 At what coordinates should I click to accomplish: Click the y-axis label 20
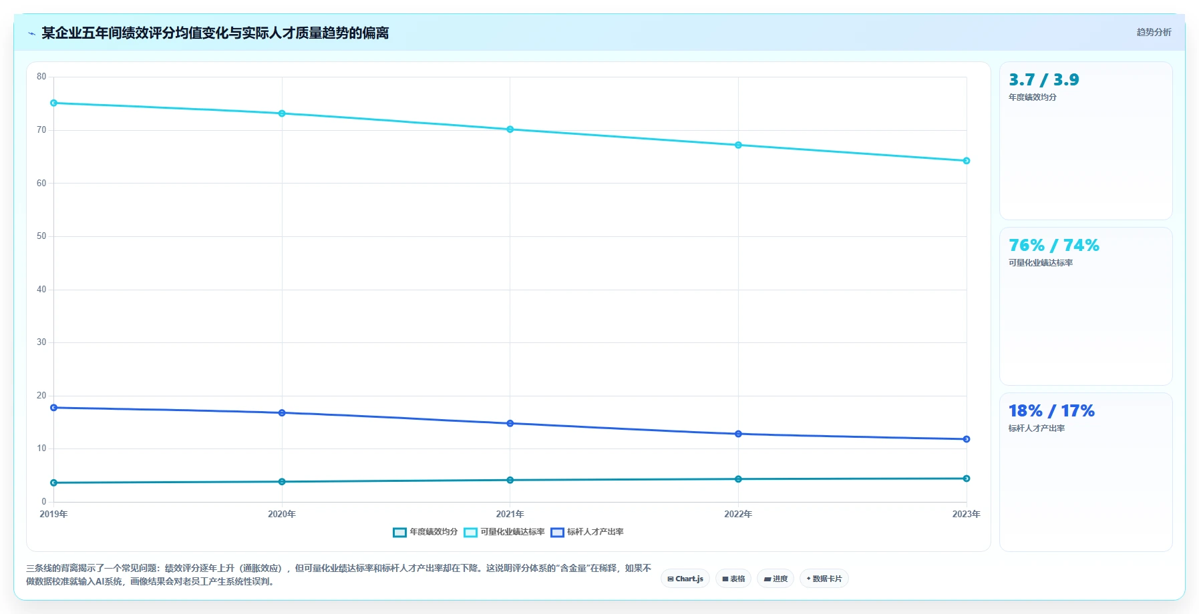click(x=41, y=396)
